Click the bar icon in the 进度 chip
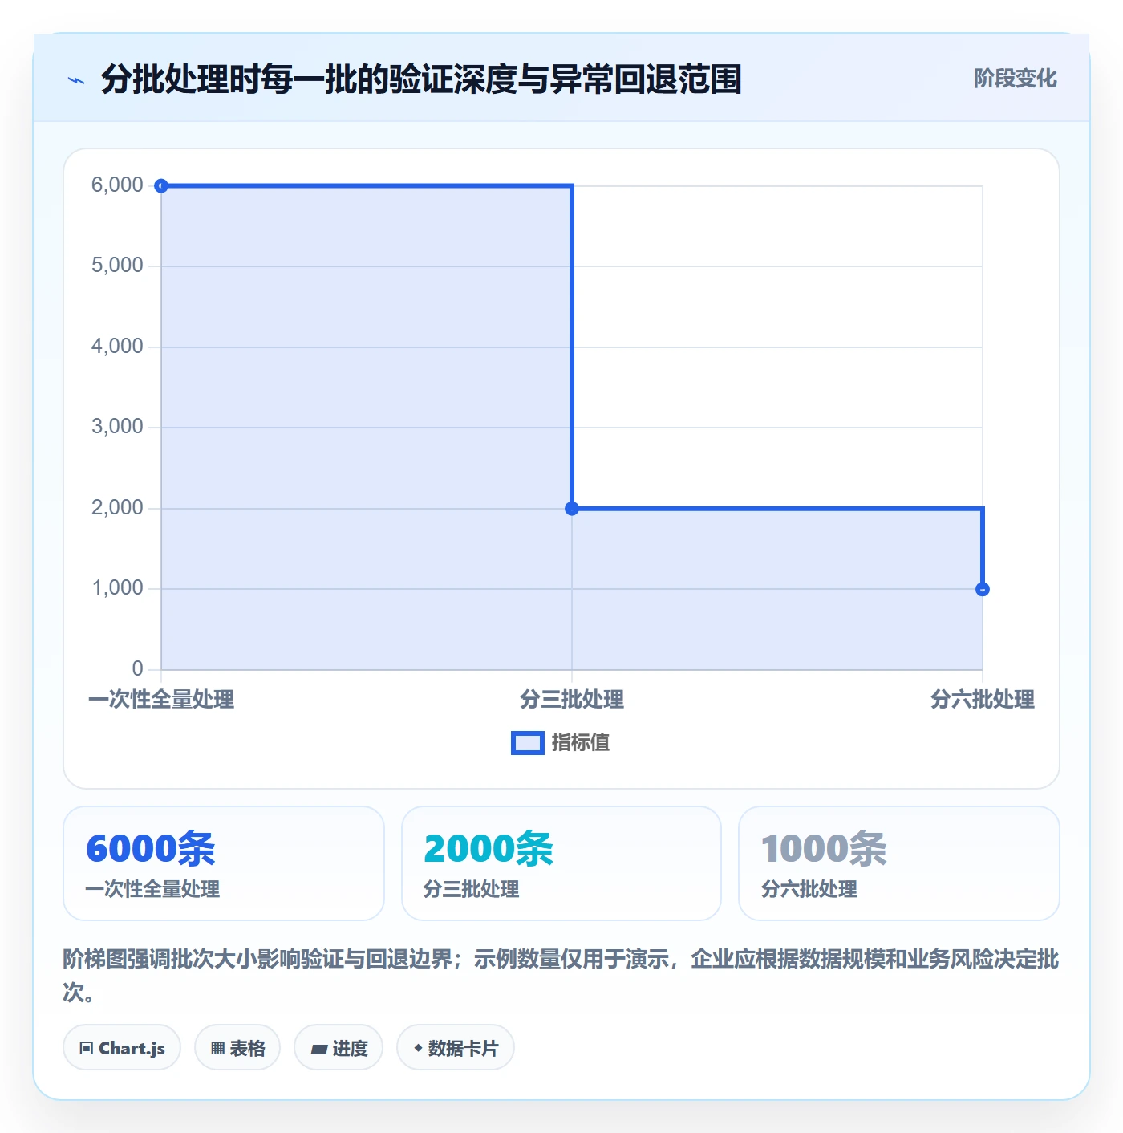1123x1133 pixels. 318,1050
